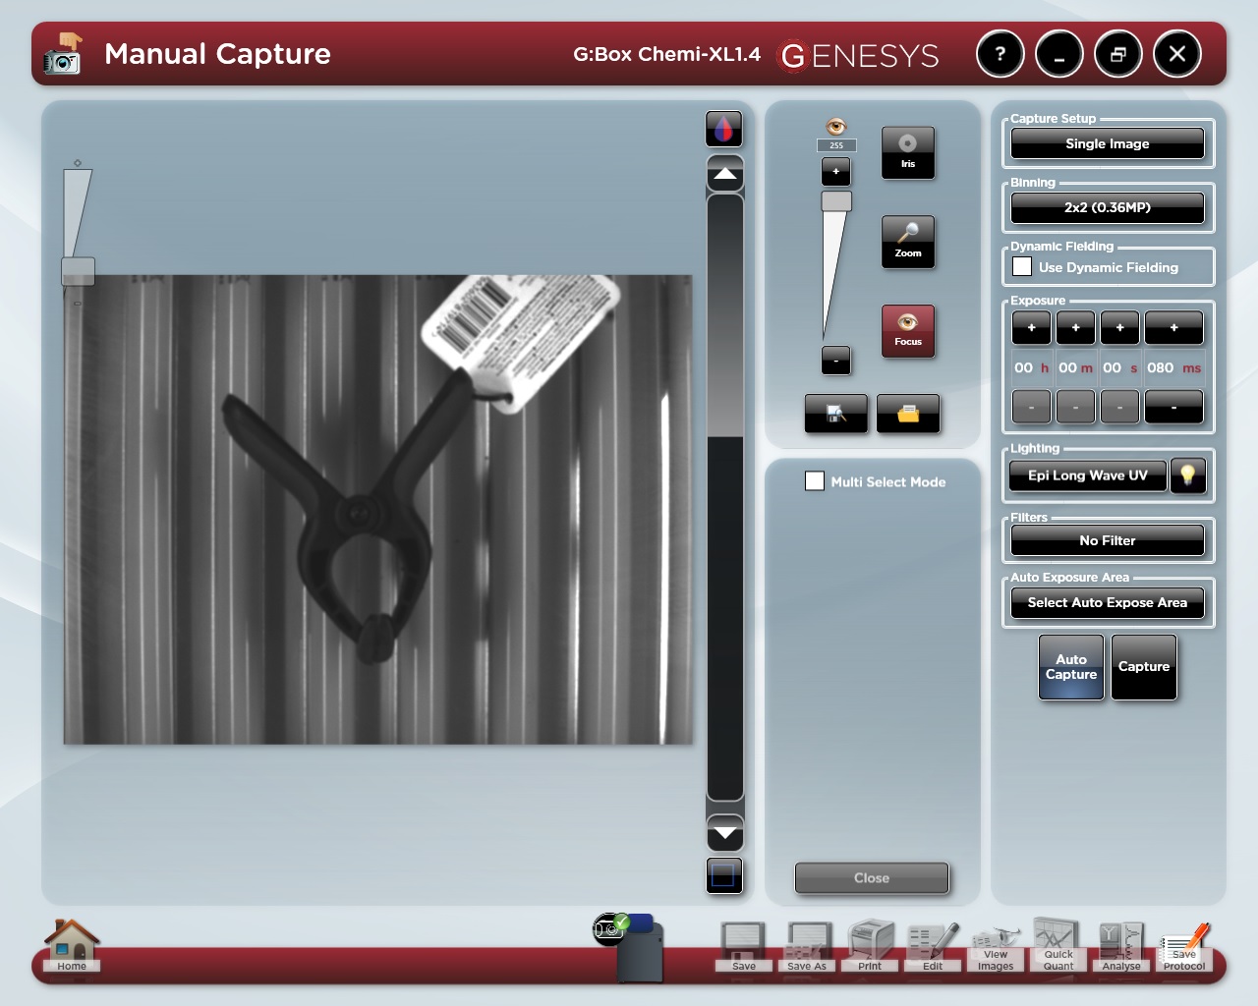Increase the exposure milliseconds value
The height and width of the screenshot is (1006, 1258).
point(1173,328)
